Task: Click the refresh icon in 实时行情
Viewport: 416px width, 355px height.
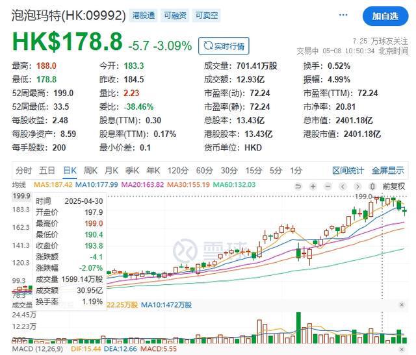Action: pos(208,46)
